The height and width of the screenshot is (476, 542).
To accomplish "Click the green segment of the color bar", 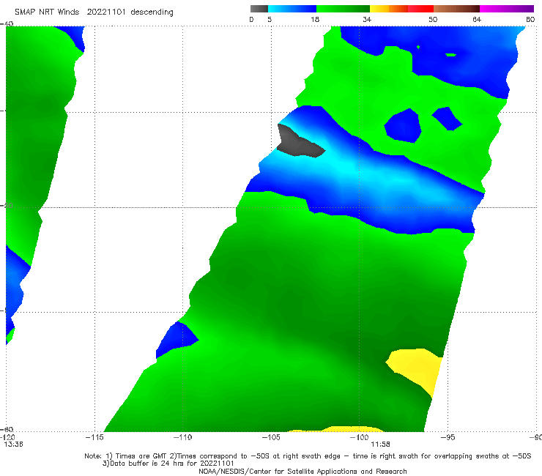I will click(343, 9).
